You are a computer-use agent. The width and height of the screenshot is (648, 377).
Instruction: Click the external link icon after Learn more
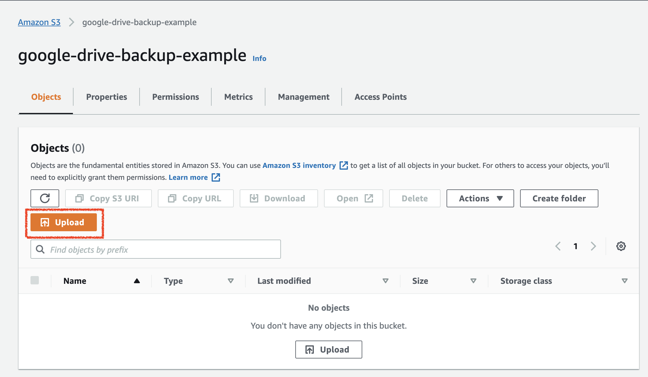coord(216,177)
